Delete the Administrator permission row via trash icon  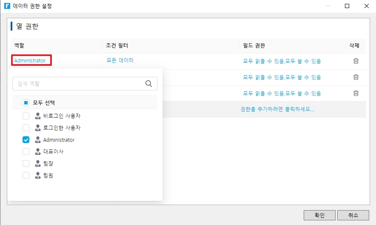click(x=356, y=61)
